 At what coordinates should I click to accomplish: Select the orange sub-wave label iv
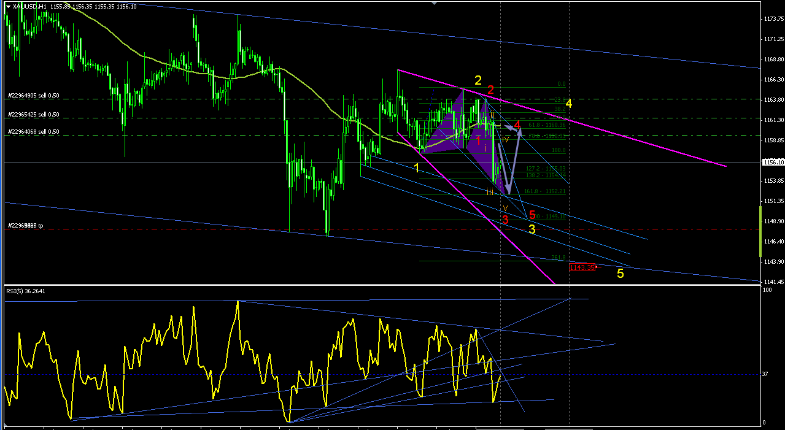click(505, 140)
